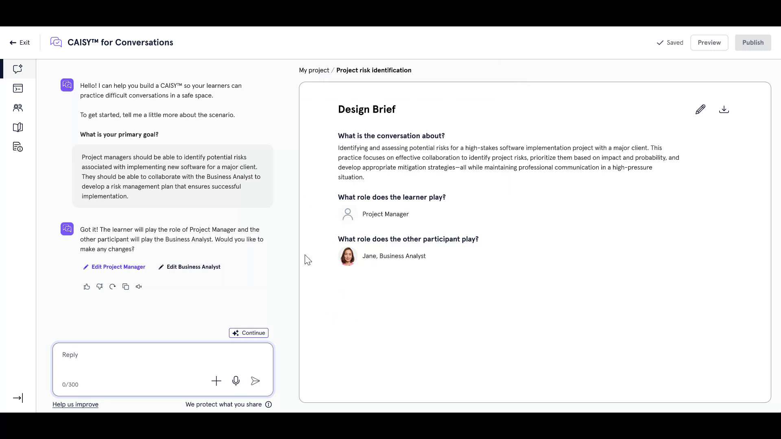Open the prompt terminal panel in sidebar

[x=17, y=88]
